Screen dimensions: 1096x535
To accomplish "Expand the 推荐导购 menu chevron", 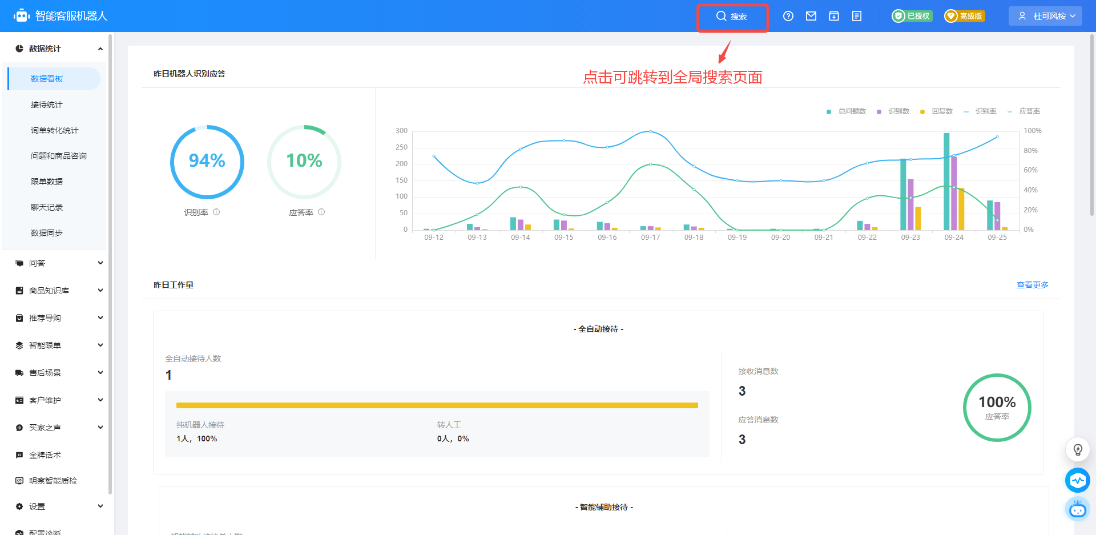I will coord(100,318).
